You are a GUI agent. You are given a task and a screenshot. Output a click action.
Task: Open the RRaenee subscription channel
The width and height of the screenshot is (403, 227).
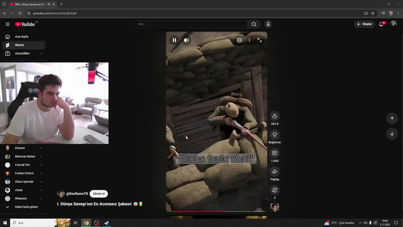[24, 199]
